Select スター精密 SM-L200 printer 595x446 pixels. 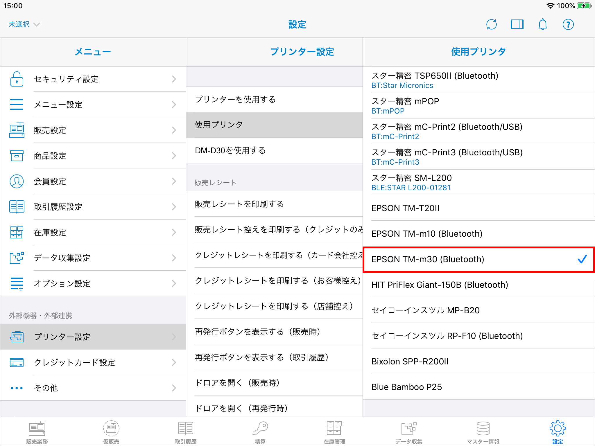pyautogui.click(x=479, y=182)
